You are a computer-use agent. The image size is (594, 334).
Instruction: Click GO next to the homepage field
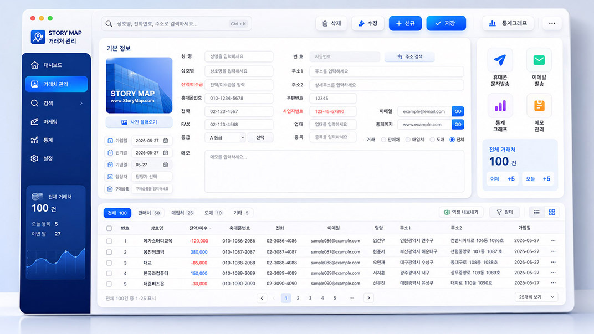pyautogui.click(x=458, y=124)
